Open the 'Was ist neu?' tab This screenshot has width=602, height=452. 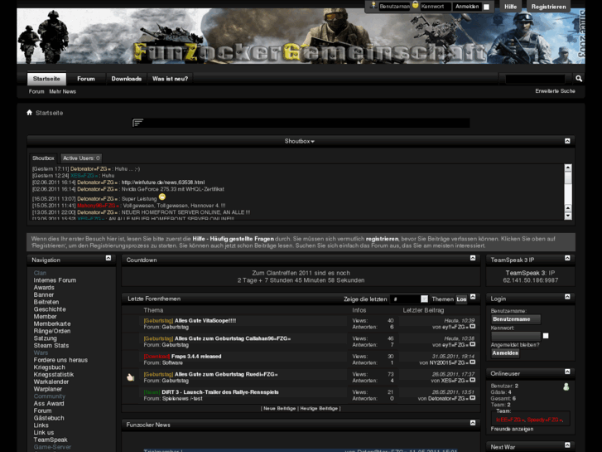[170, 79]
